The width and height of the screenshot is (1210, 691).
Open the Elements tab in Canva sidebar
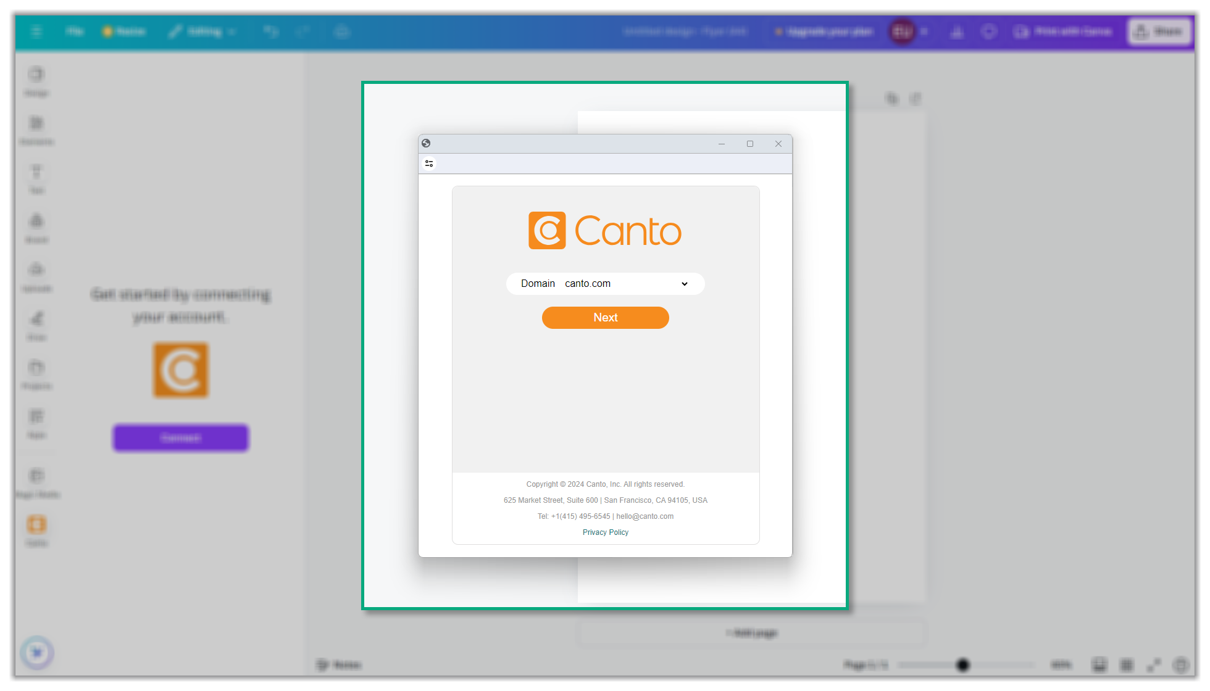(x=36, y=130)
